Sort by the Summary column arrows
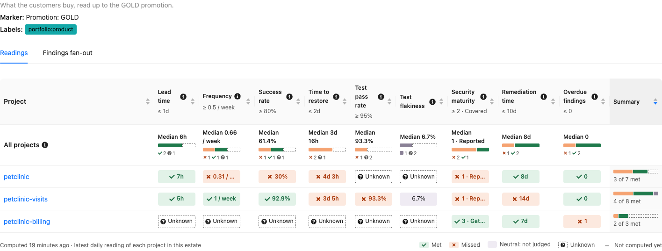This screenshot has height=251, width=662. [655, 101]
